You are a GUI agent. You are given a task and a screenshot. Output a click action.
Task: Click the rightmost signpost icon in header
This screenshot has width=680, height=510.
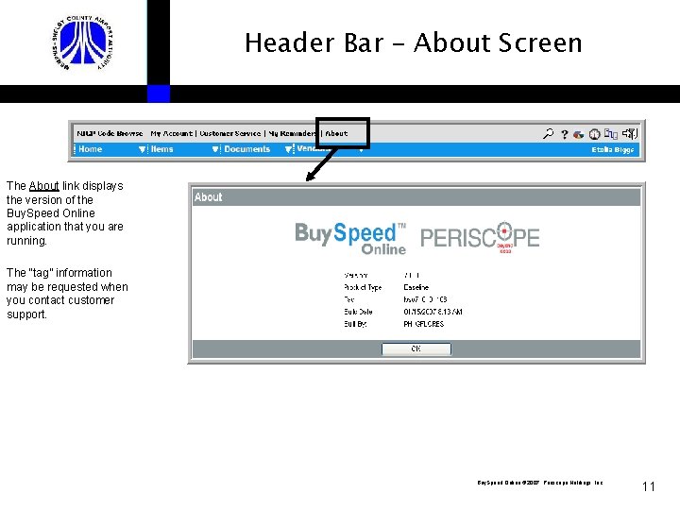[x=630, y=133]
